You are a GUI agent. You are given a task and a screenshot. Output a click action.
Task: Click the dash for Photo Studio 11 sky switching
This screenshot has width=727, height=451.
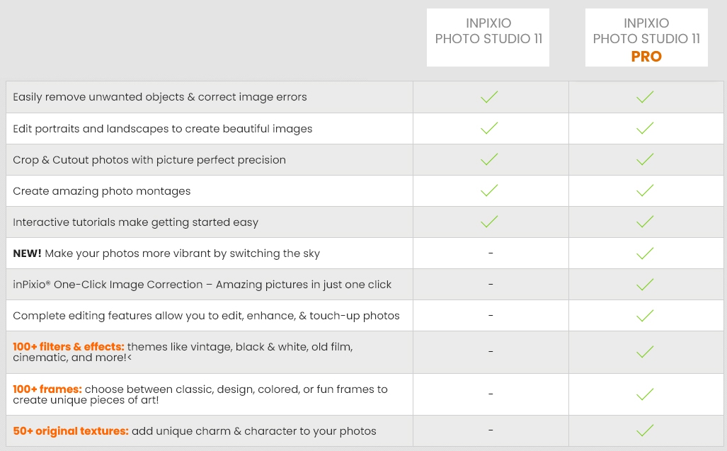(x=491, y=253)
